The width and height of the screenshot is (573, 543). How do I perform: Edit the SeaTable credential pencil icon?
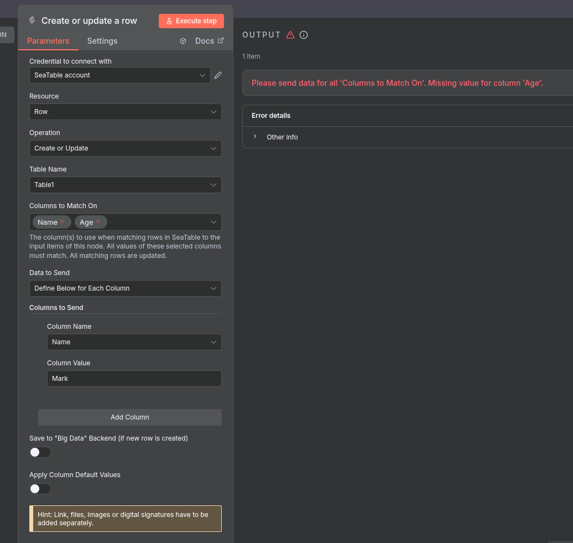tap(218, 75)
